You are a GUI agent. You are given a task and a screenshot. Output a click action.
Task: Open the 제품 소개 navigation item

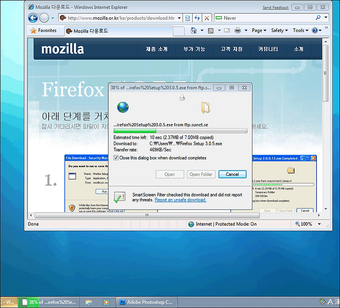click(157, 49)
